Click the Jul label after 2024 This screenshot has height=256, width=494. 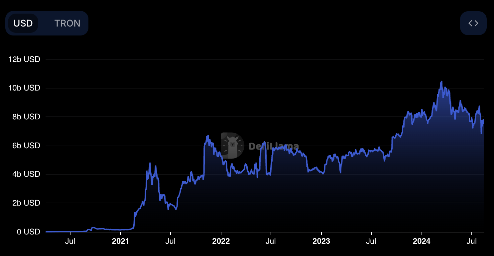tap(471, 241)
